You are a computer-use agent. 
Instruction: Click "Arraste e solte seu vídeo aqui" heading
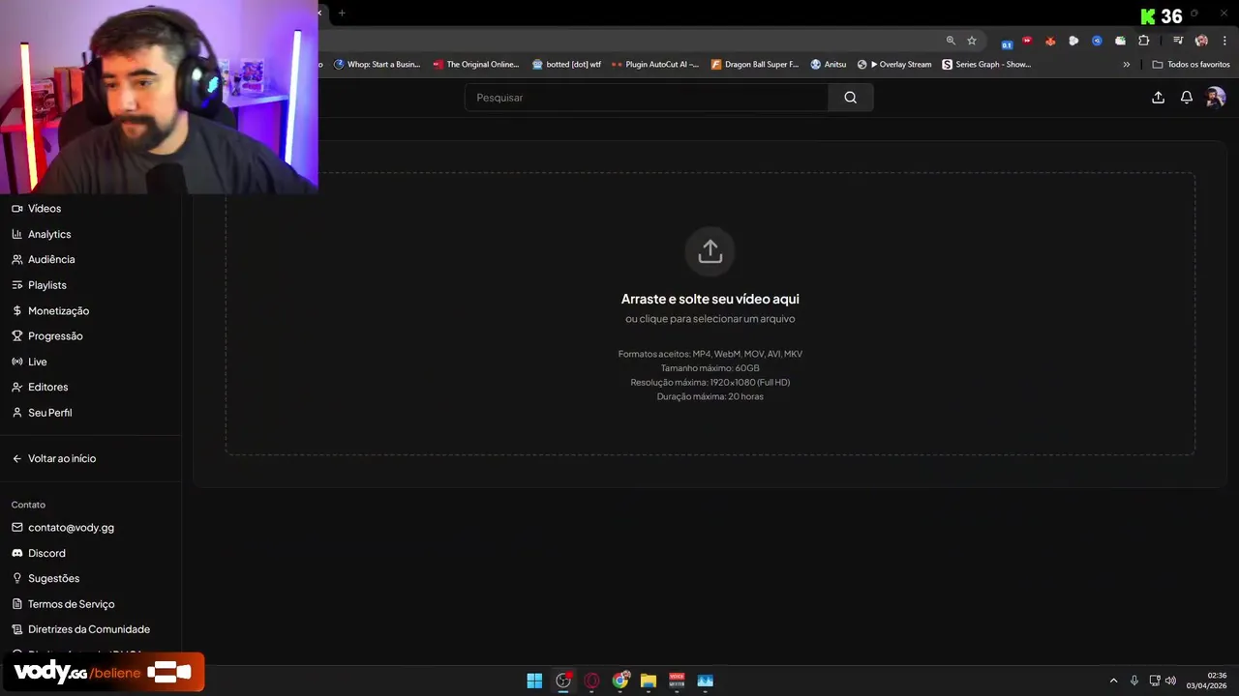click(710, 299)
